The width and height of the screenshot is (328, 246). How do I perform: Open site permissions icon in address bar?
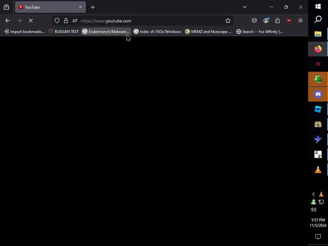click(x=75, y=20)
